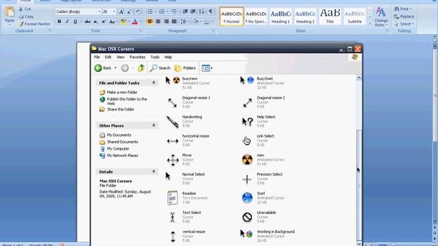Click the font color button
438x246 pixels.
click(135, 21)
